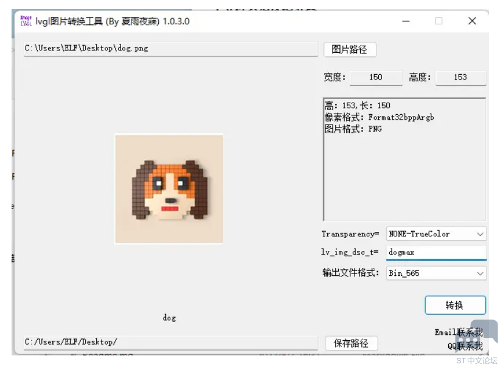This screenshot has width=503, height=370.
Task: Expand the Transparency dropdown arrow
Action: [x=480, y=234]
